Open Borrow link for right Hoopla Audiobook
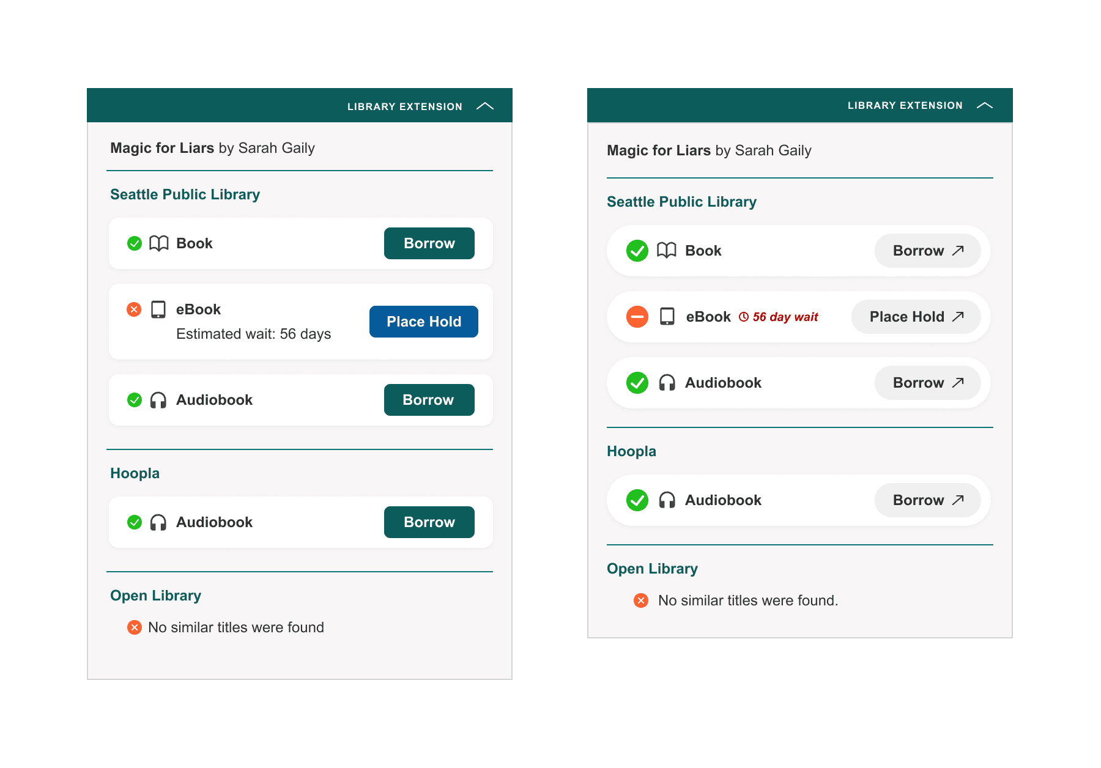Viewport: 1101px width, 768px height. pyautogui.click(x=927, y=500)
